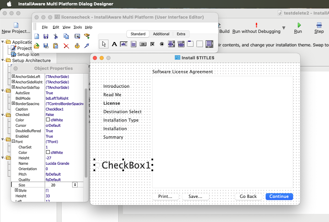Expand the font Style property

[x=16, y=190]
